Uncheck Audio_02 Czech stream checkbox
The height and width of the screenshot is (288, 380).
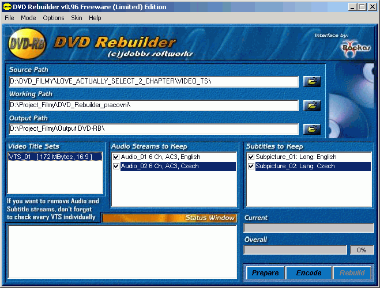(116, 166)
